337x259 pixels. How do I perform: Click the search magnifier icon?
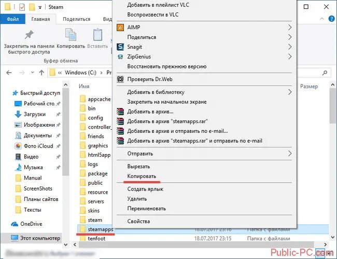[325, 73]
